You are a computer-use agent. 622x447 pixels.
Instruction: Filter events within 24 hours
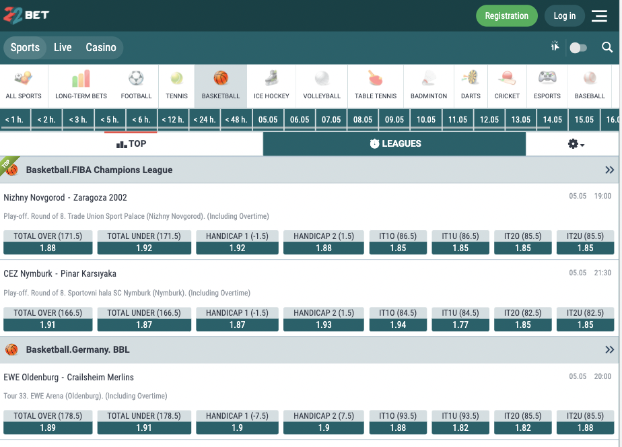click(x=205, y=119)
